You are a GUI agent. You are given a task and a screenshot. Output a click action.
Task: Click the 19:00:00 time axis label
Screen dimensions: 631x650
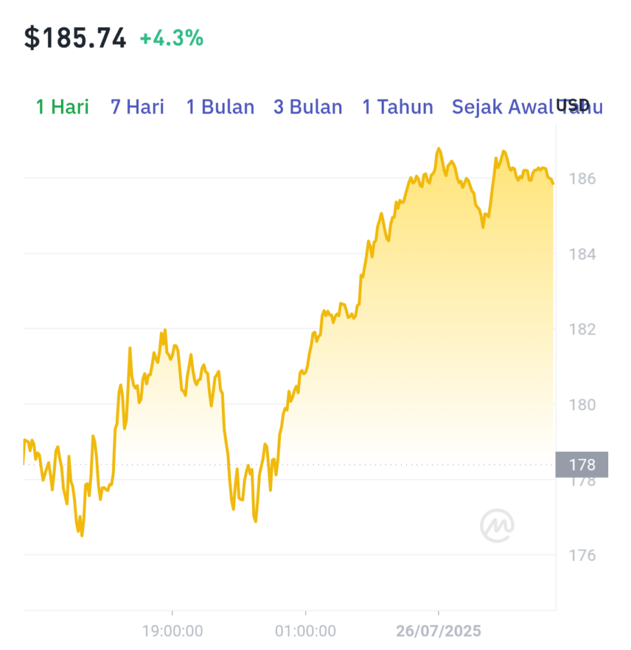pos(172,631)
